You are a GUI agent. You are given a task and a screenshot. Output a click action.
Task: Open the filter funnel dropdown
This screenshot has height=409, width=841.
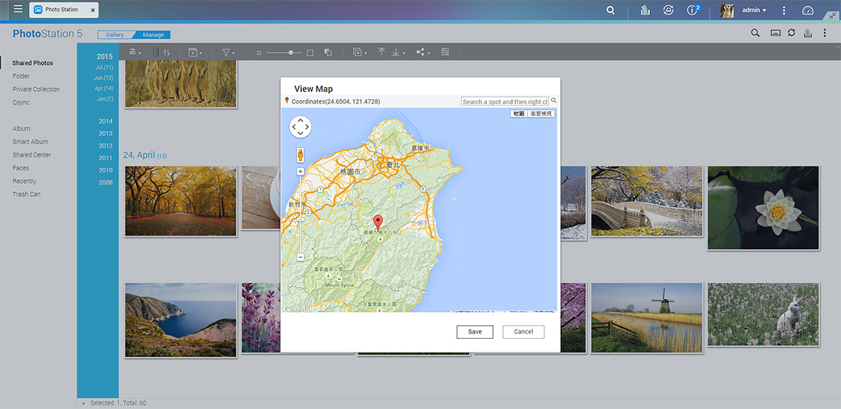[x=228, y=53]
